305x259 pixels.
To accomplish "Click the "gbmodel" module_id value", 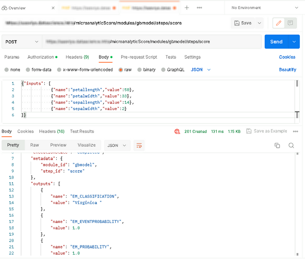I will point(83,165).
